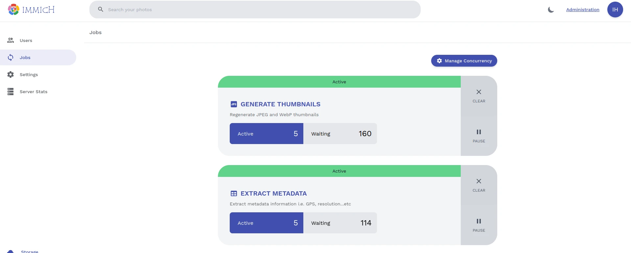Click the Immich logo icon
This screenshot has height=253, width=631.
click(x=13, y=10)
